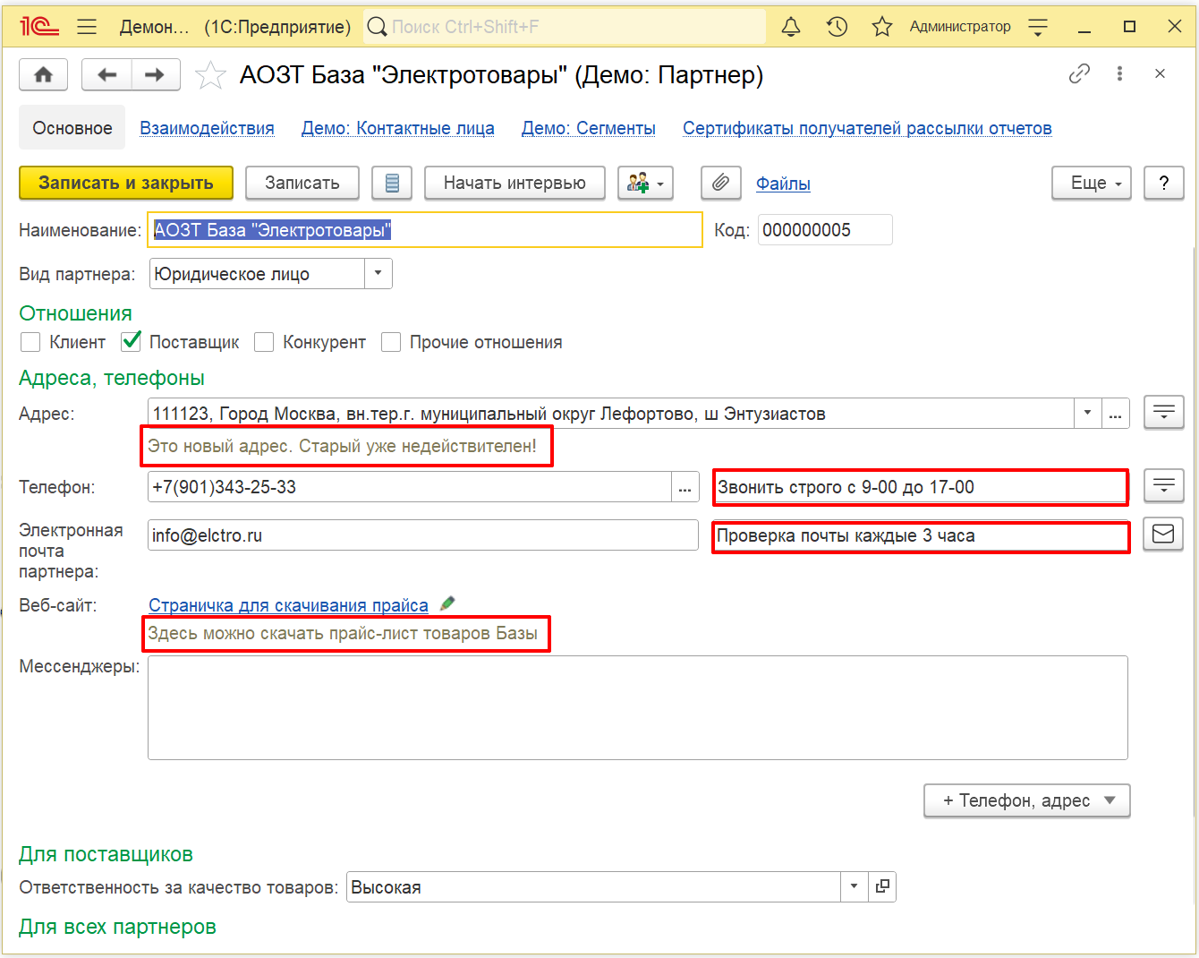
Task: Open the + Телефон, адрес dropdown
Action: [x=1026, y=800]
